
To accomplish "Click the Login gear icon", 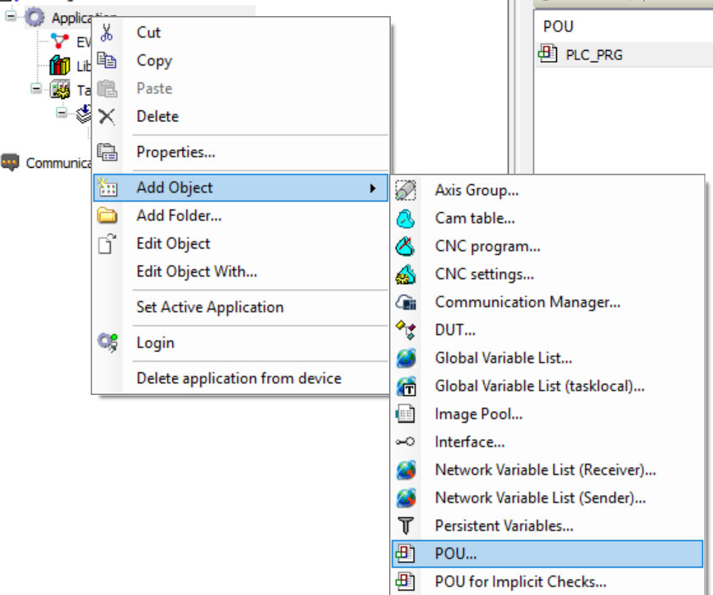I will [108, 342].
